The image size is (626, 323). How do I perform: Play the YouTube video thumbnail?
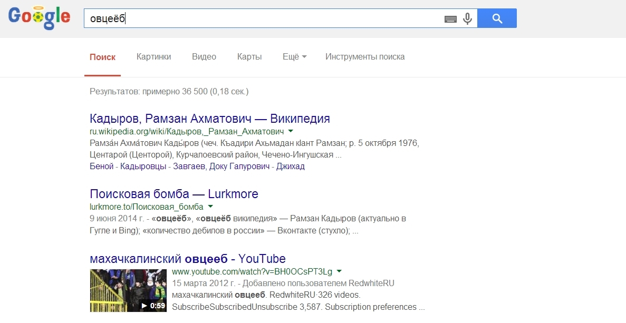click(128, 290)
